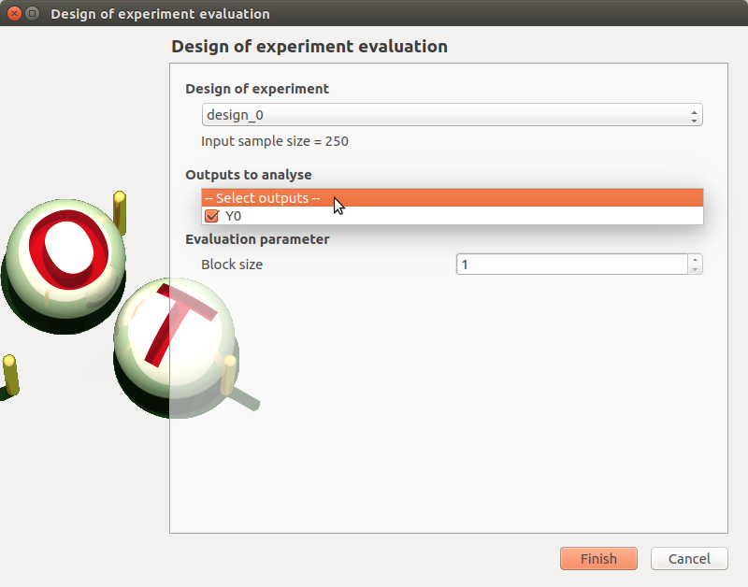The height and width of the screenshot is (587, 748).
Task: Click the up arrow on Block size spinner
Action: click(x=695, y=259)
